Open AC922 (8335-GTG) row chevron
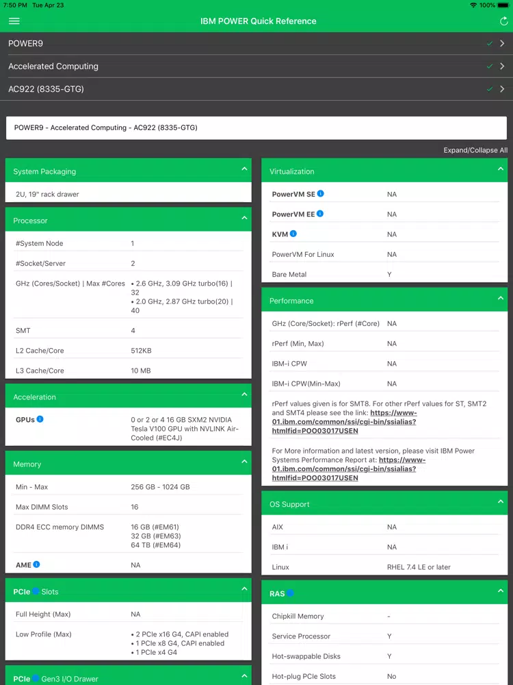The image size is (513, 685). 502,88
